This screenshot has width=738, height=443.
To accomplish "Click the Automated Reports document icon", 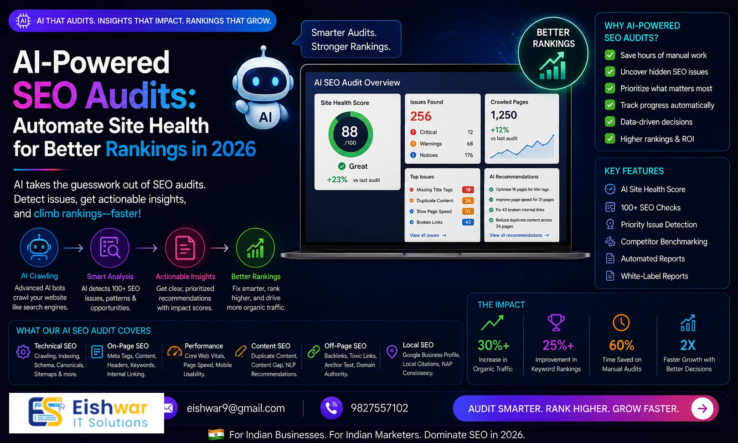I will [x=610, y=258].
